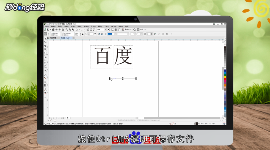Open the outline width dropdown
Image resolution: width=270 pixels, height=150 pixels.
tap(116, 34)
